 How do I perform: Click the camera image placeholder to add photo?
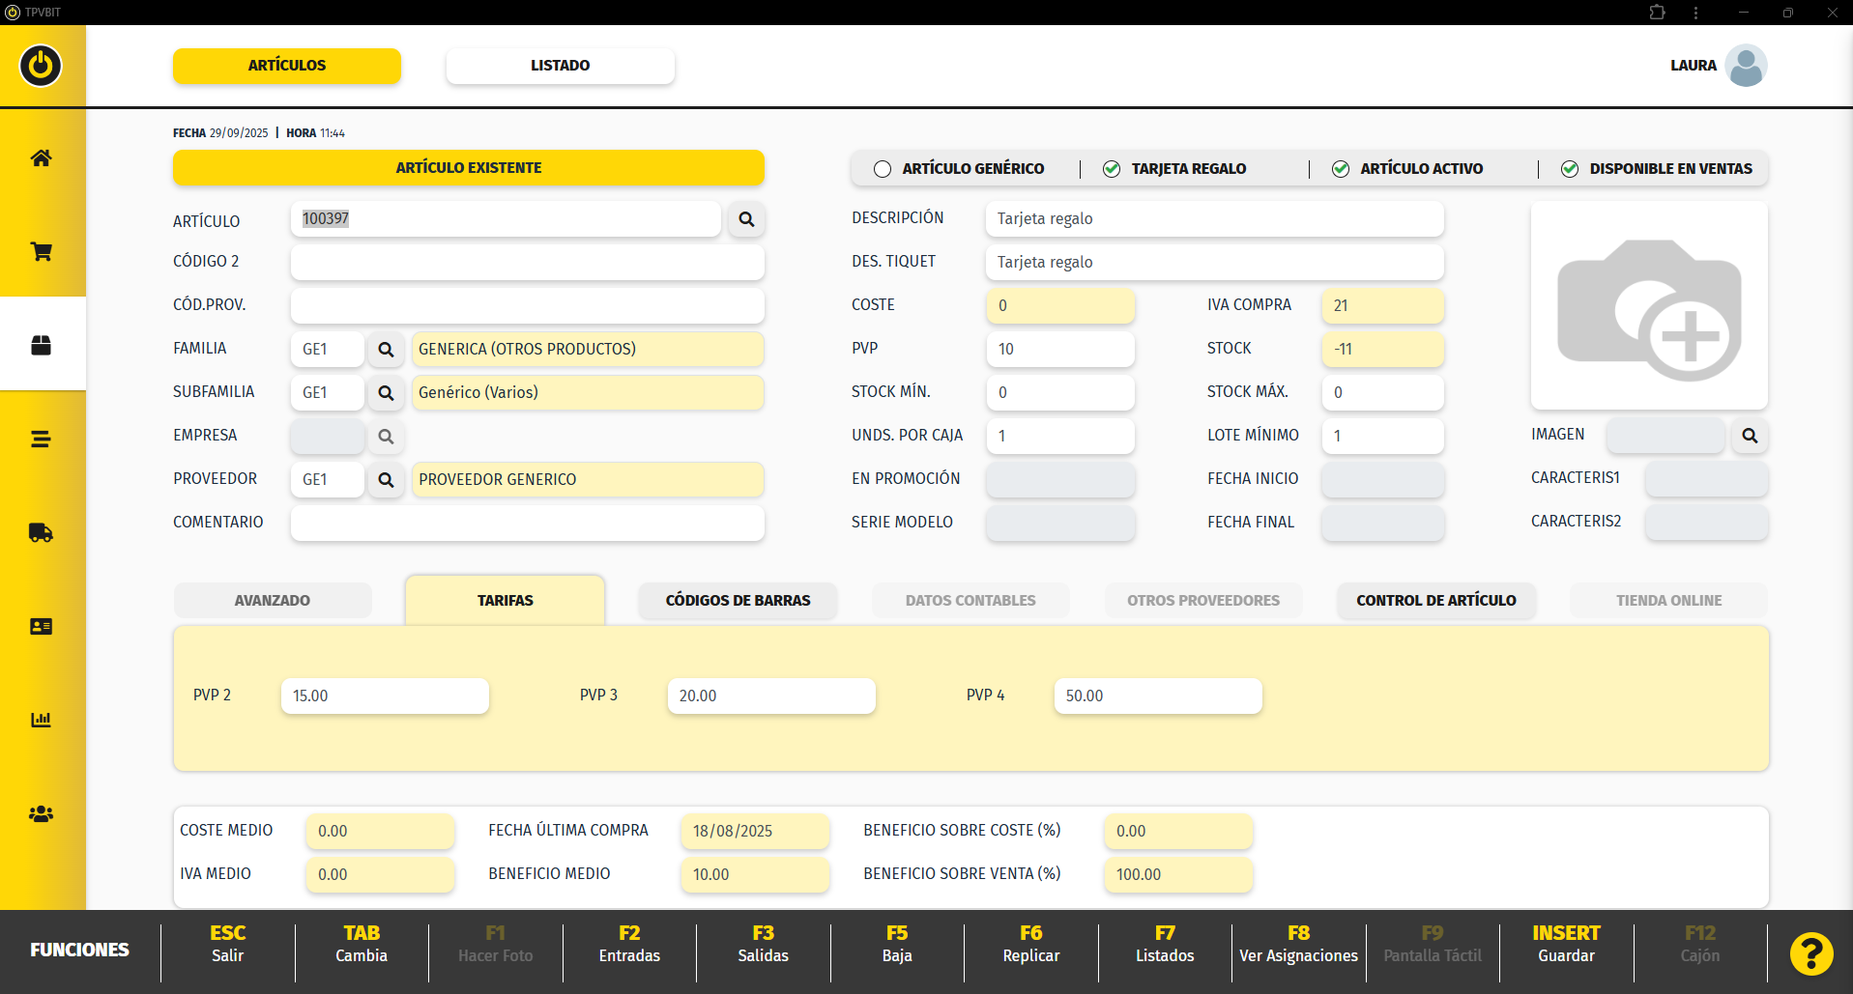click(1649, 306)
